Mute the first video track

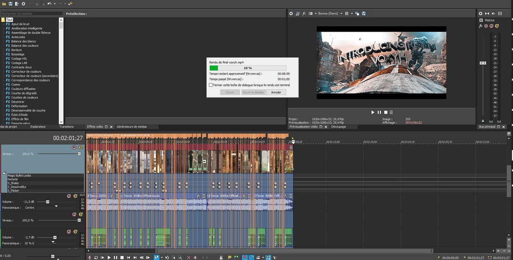(74, 147)
